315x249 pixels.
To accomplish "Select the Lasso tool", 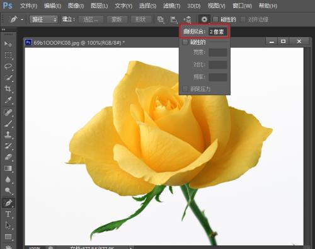I will (x=8, y=67).
